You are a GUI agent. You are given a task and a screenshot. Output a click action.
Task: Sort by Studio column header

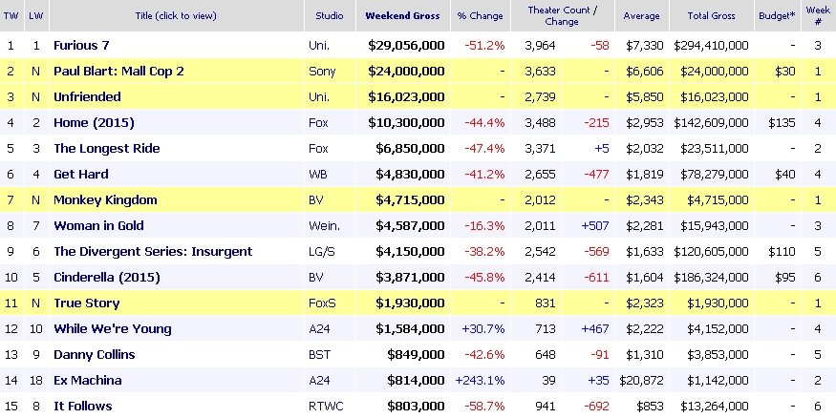pos(330,16)
